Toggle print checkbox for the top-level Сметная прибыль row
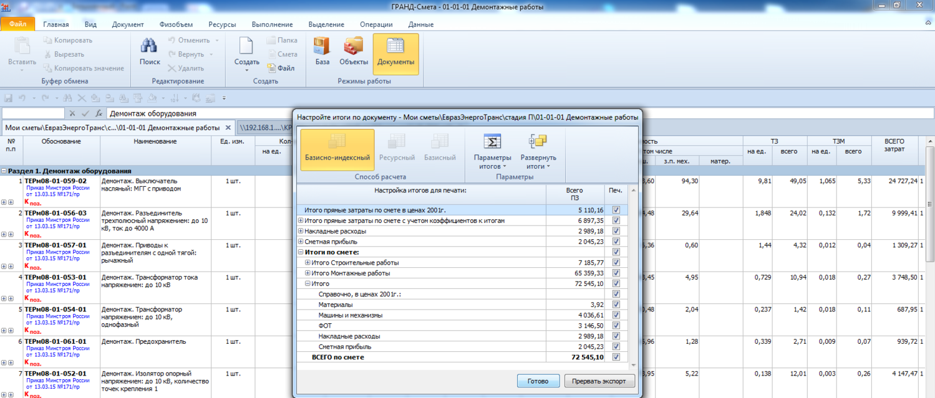935x398 pixels. [x=616, y=242]
